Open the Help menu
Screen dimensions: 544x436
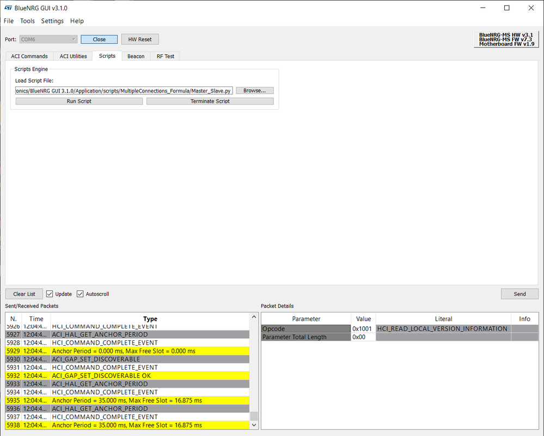pyautogui.click(x=77, y=21)
